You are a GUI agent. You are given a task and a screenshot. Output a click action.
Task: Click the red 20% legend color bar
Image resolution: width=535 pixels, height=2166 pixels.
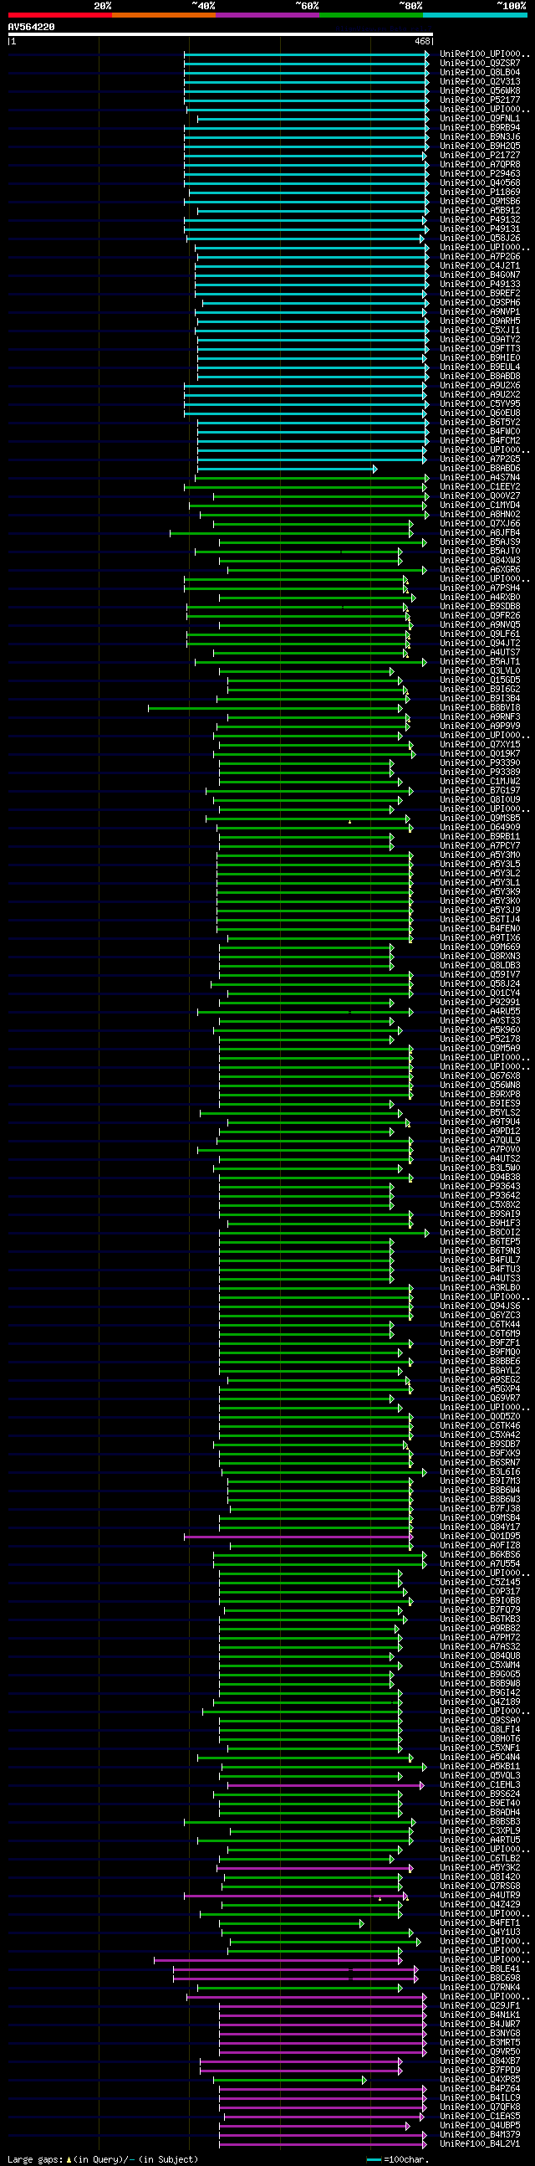click(x=59, y=15)
